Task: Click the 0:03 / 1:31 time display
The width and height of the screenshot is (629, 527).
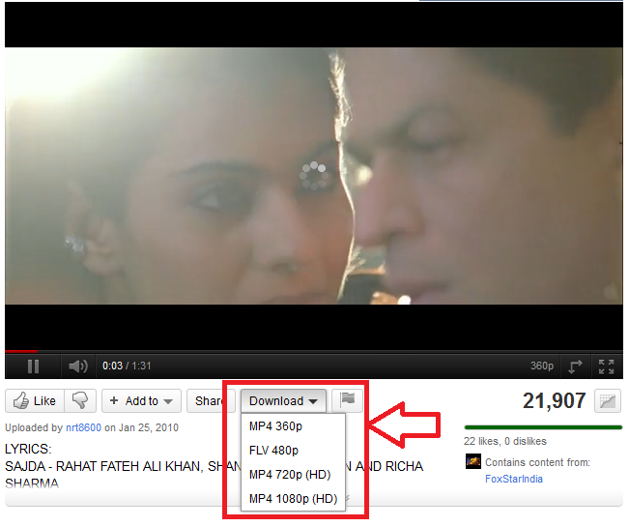Action: (x=127, y=366)
